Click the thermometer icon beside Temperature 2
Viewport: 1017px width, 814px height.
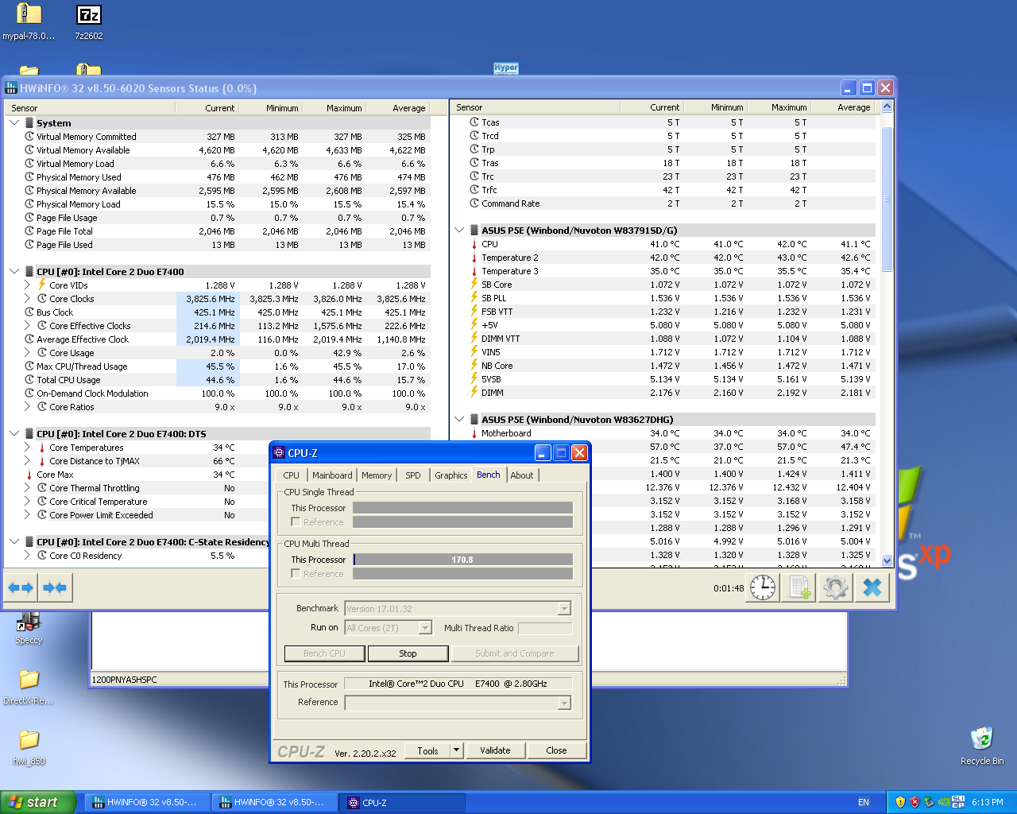pyautogui.click(x=474, y=258)
